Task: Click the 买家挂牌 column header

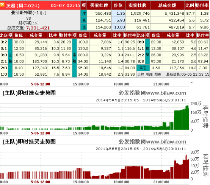Action: click(99, 5)
